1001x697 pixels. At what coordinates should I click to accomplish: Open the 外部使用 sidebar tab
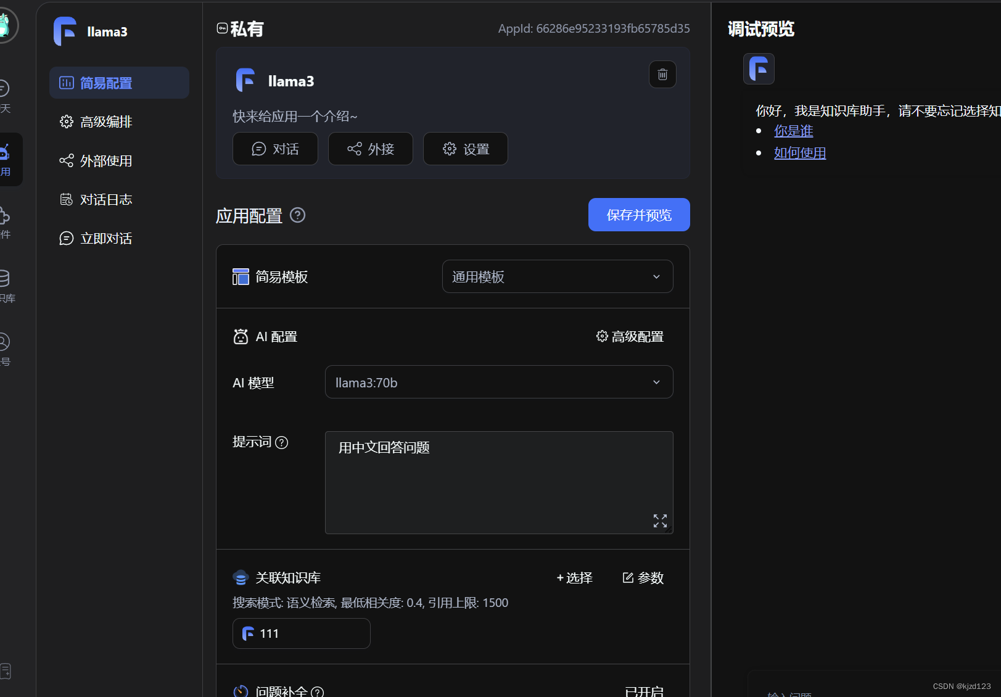coord(119,161)
